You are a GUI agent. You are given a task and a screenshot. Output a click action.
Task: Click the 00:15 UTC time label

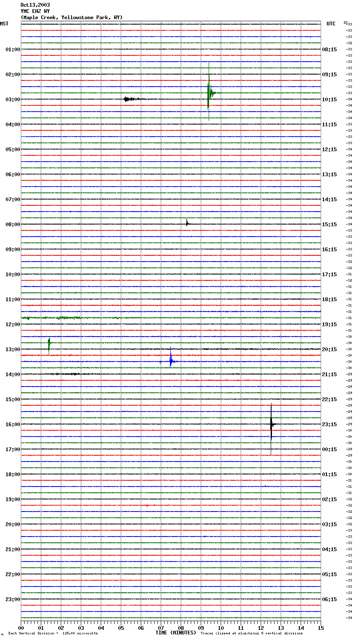pyautogui.click(x=329, y=449)
